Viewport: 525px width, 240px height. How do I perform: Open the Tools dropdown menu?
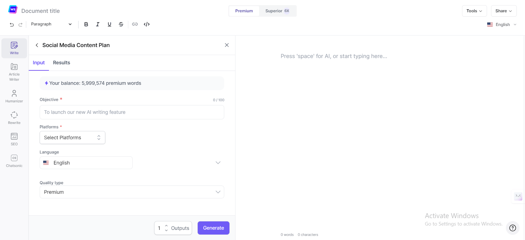point(474,11)
